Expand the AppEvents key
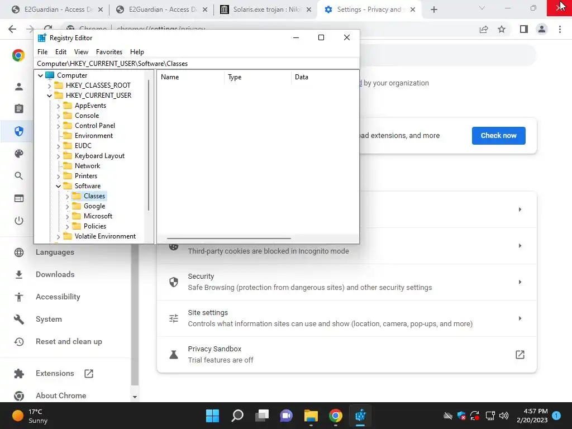This screenshot has height=429, width=572. pos(58,106)
